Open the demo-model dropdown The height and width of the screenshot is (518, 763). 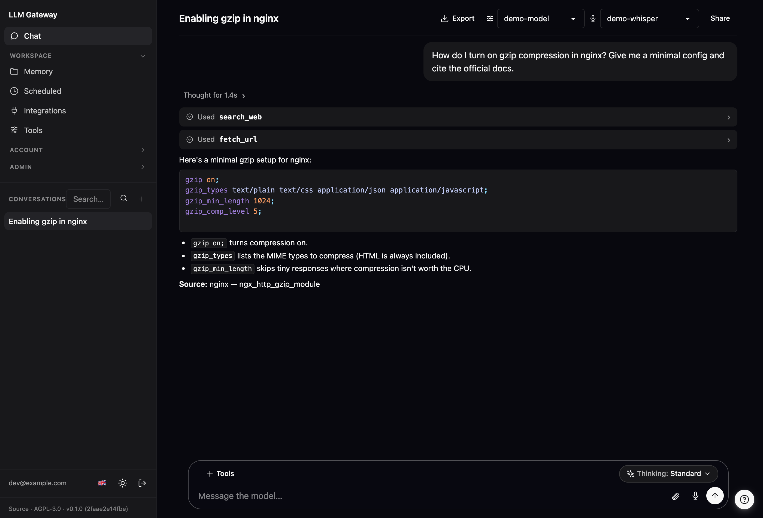[x=540, y=19]
